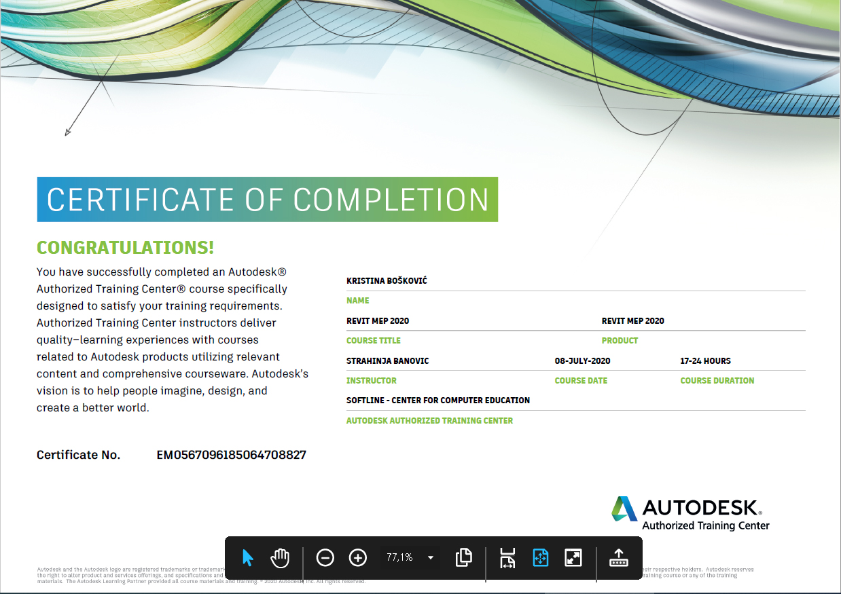Open the zoom level dropdown arrow
Image resolution: width=841 pixels, height=594 pixels.
click(431, 558)
